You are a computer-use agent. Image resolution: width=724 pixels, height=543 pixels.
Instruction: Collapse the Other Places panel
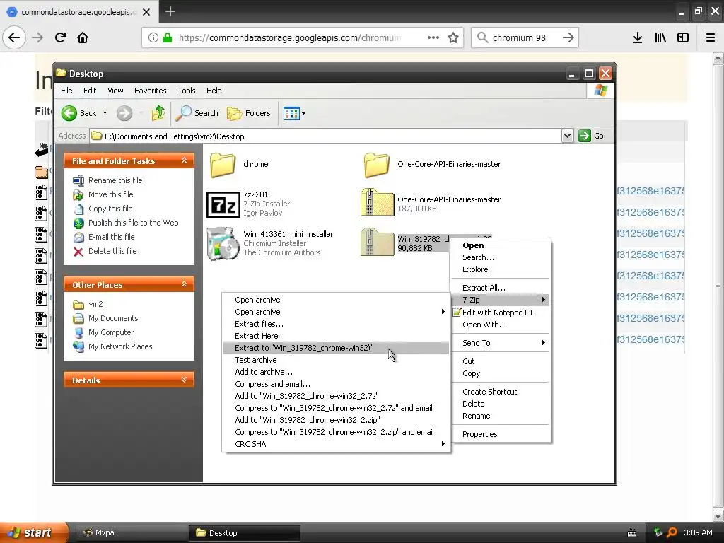184,284
